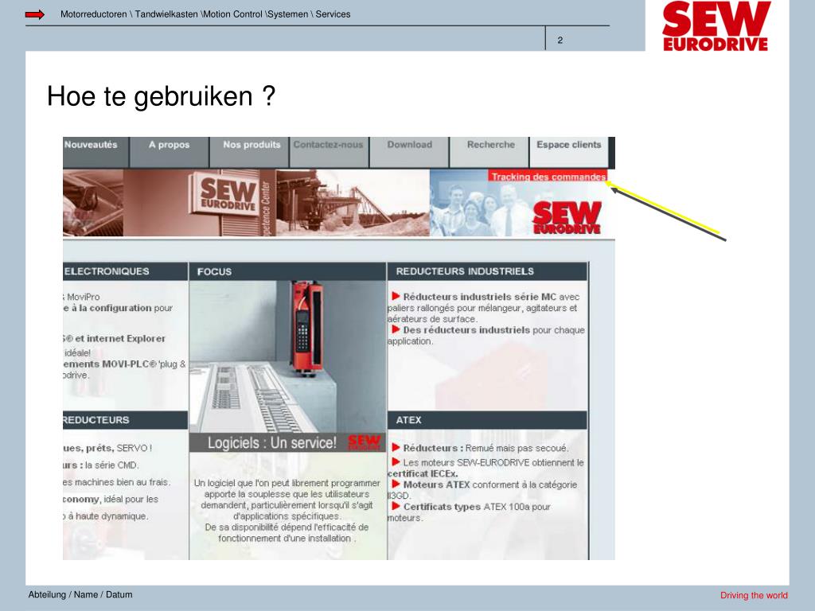
Task: Open the certificat IECEx link
Action: pos(423,474)
